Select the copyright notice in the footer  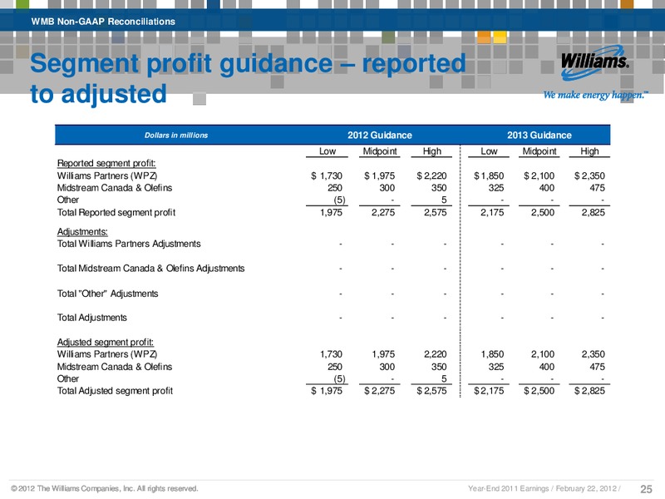pos(105,488)
